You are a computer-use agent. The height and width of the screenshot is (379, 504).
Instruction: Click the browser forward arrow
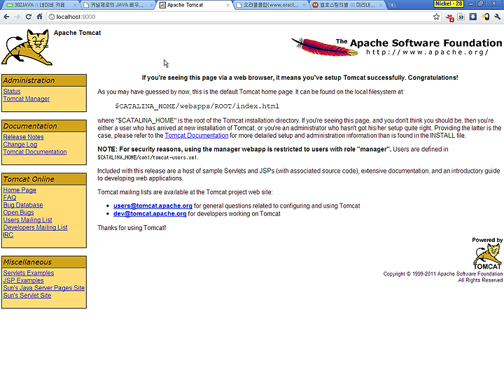coord(17,17)
